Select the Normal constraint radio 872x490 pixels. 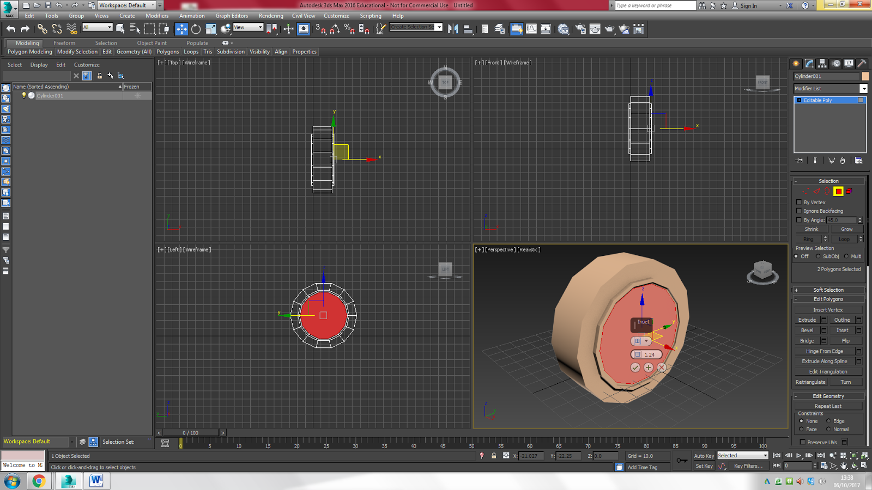(828, 429)
